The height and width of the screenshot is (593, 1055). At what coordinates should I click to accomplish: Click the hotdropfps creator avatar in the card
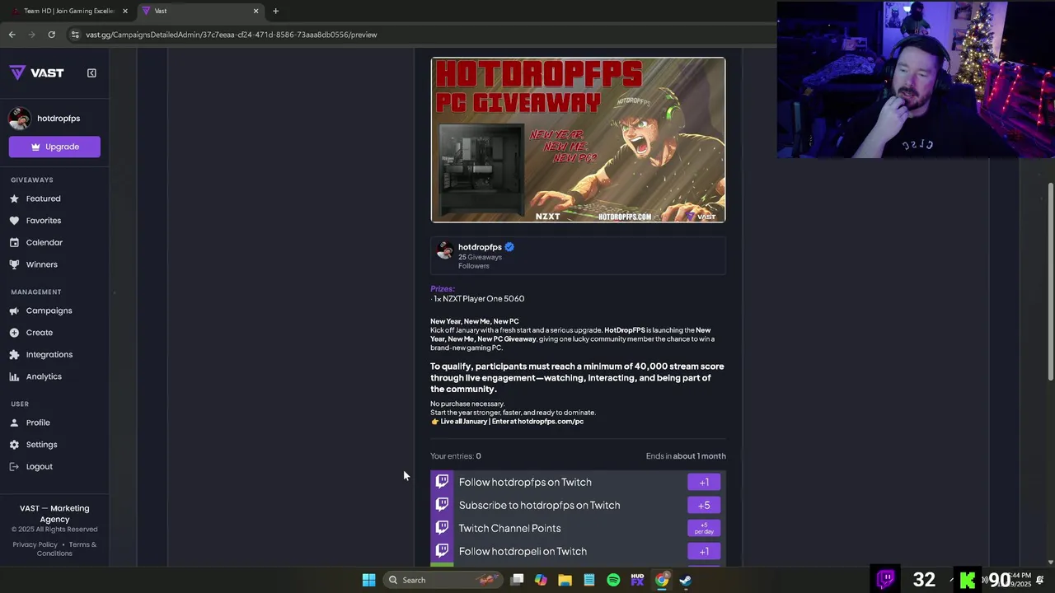444,250
